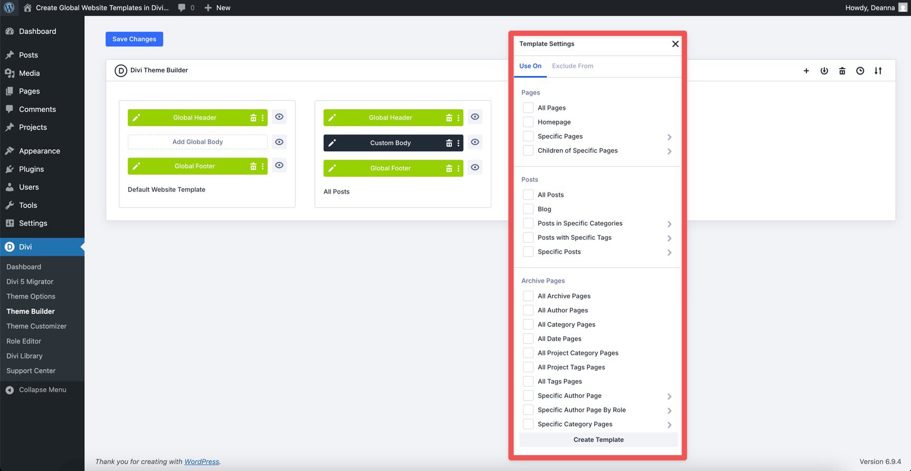
Task: Check the All Posts checkbox
Action: click(x=528, y=195)
